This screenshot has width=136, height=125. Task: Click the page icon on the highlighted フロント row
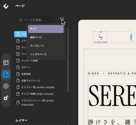(18, 34)
